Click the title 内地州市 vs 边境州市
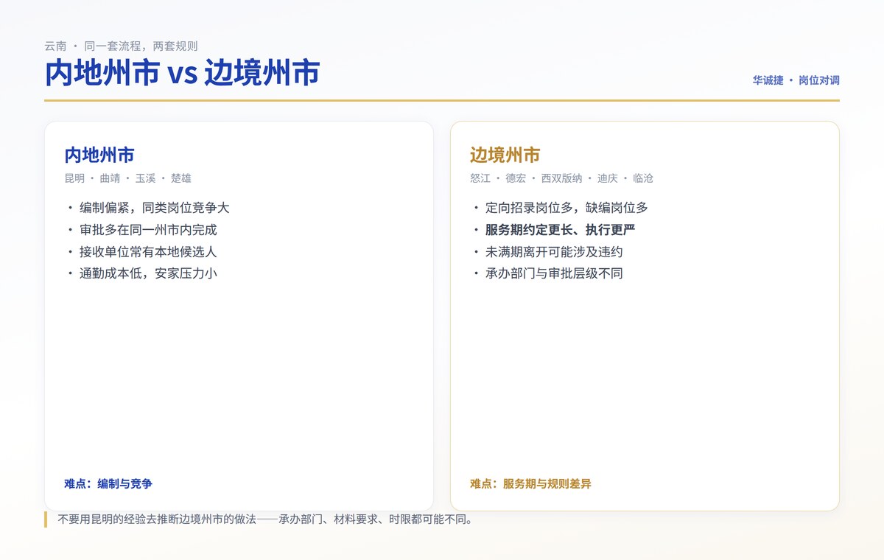 coord(182,74)
